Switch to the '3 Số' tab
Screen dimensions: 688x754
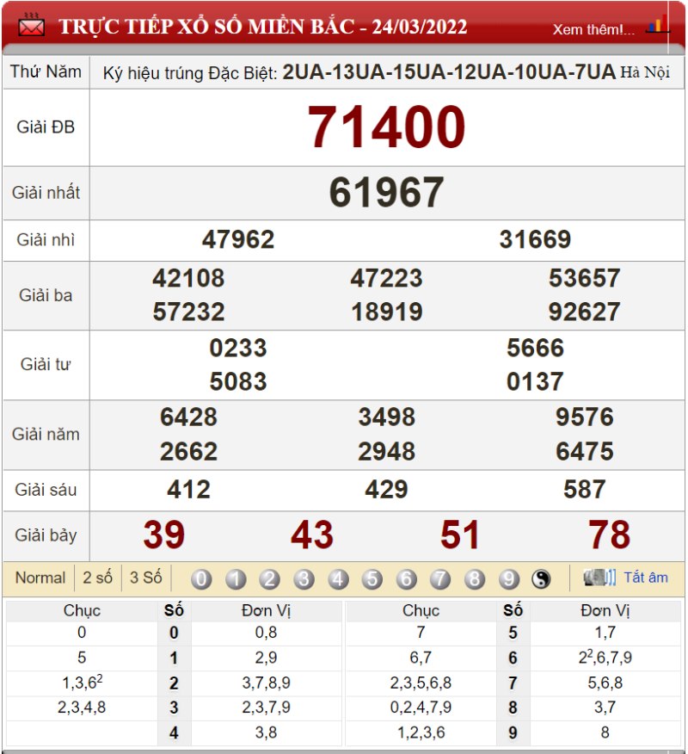[145, 577]
